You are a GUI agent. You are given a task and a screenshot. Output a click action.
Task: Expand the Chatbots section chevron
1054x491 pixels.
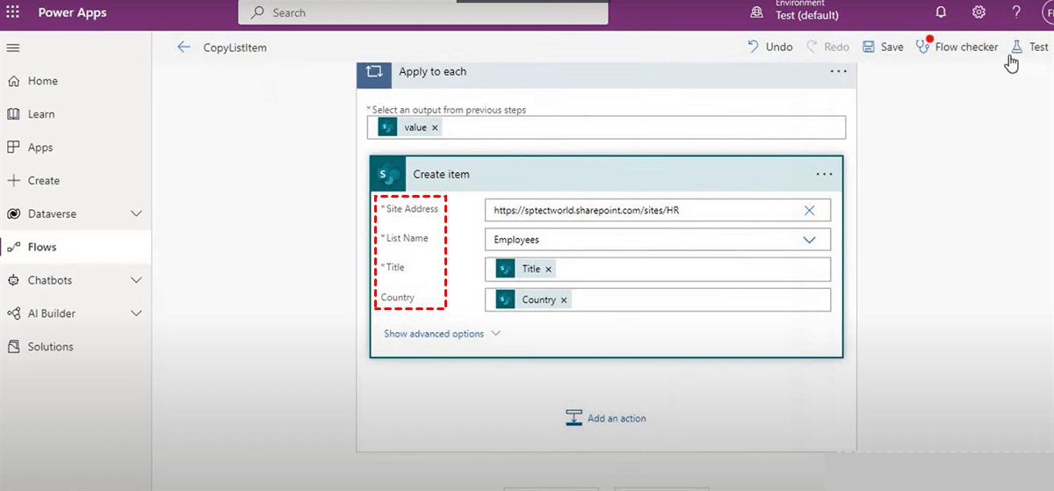click(136, 280)
